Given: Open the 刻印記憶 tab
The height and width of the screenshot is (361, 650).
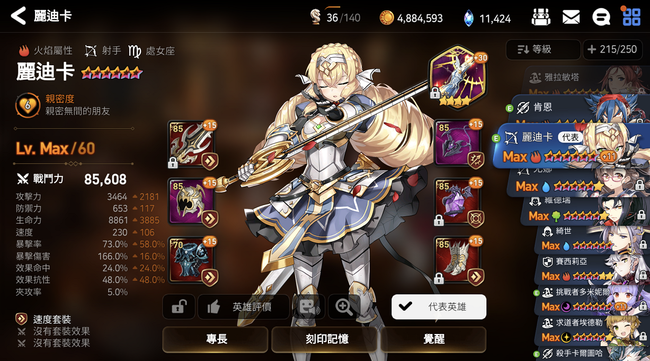Looking at the screenshot, I should point(324,339).
